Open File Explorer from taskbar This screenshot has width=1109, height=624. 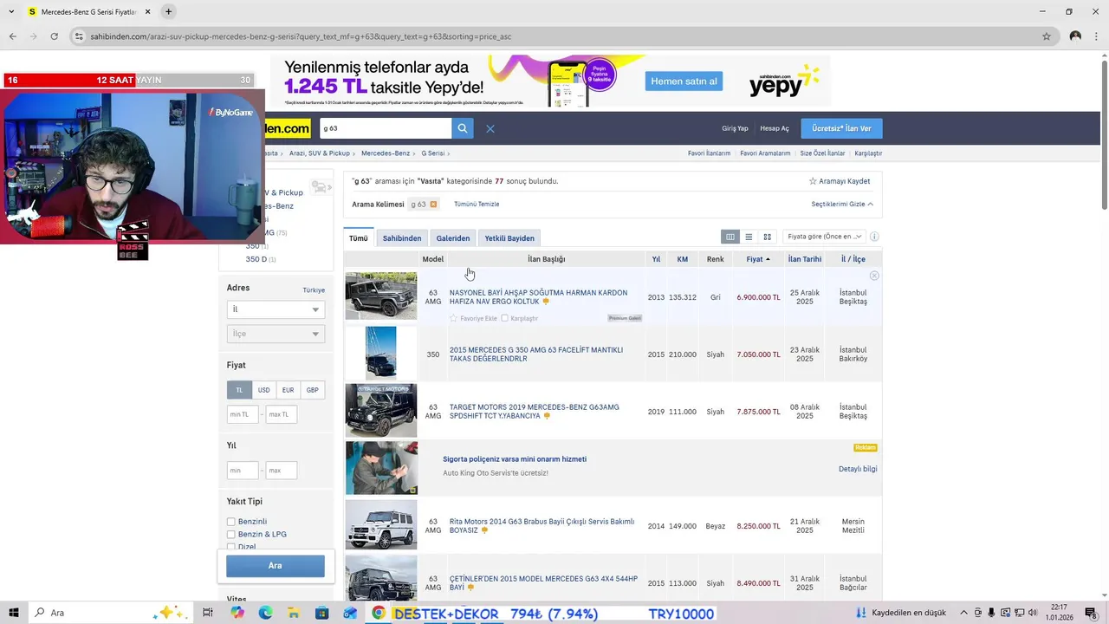point(294,613)
